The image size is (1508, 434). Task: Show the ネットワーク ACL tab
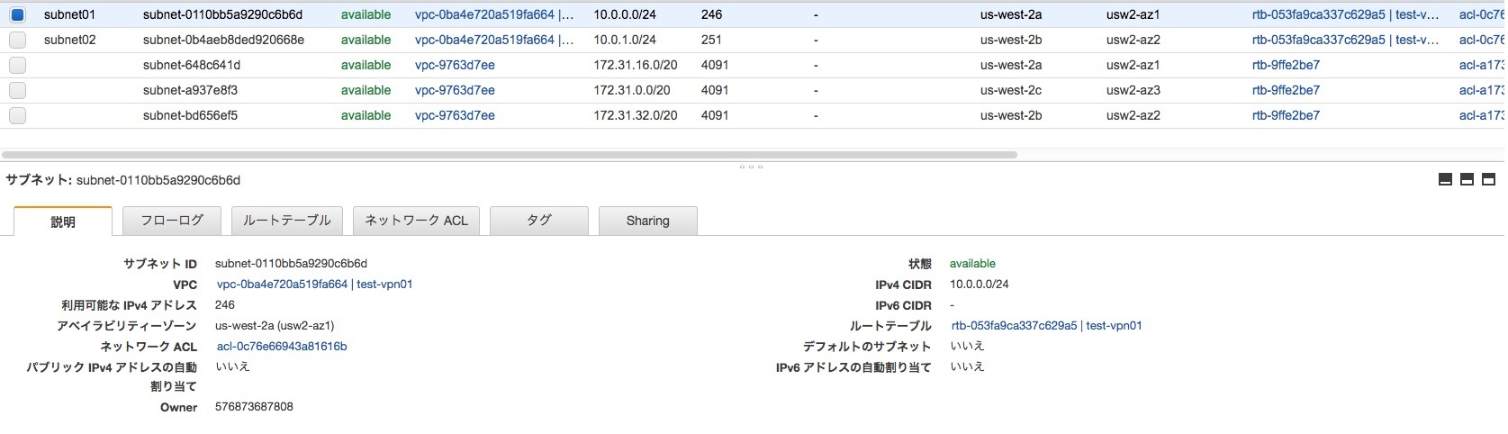click(416, 221)
